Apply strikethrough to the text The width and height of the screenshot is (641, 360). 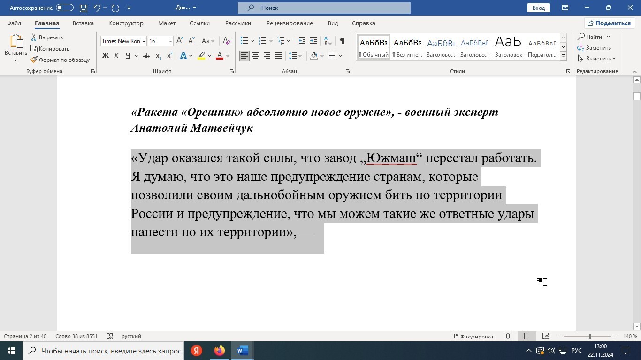pyautogui.click(x=146, y=56)
